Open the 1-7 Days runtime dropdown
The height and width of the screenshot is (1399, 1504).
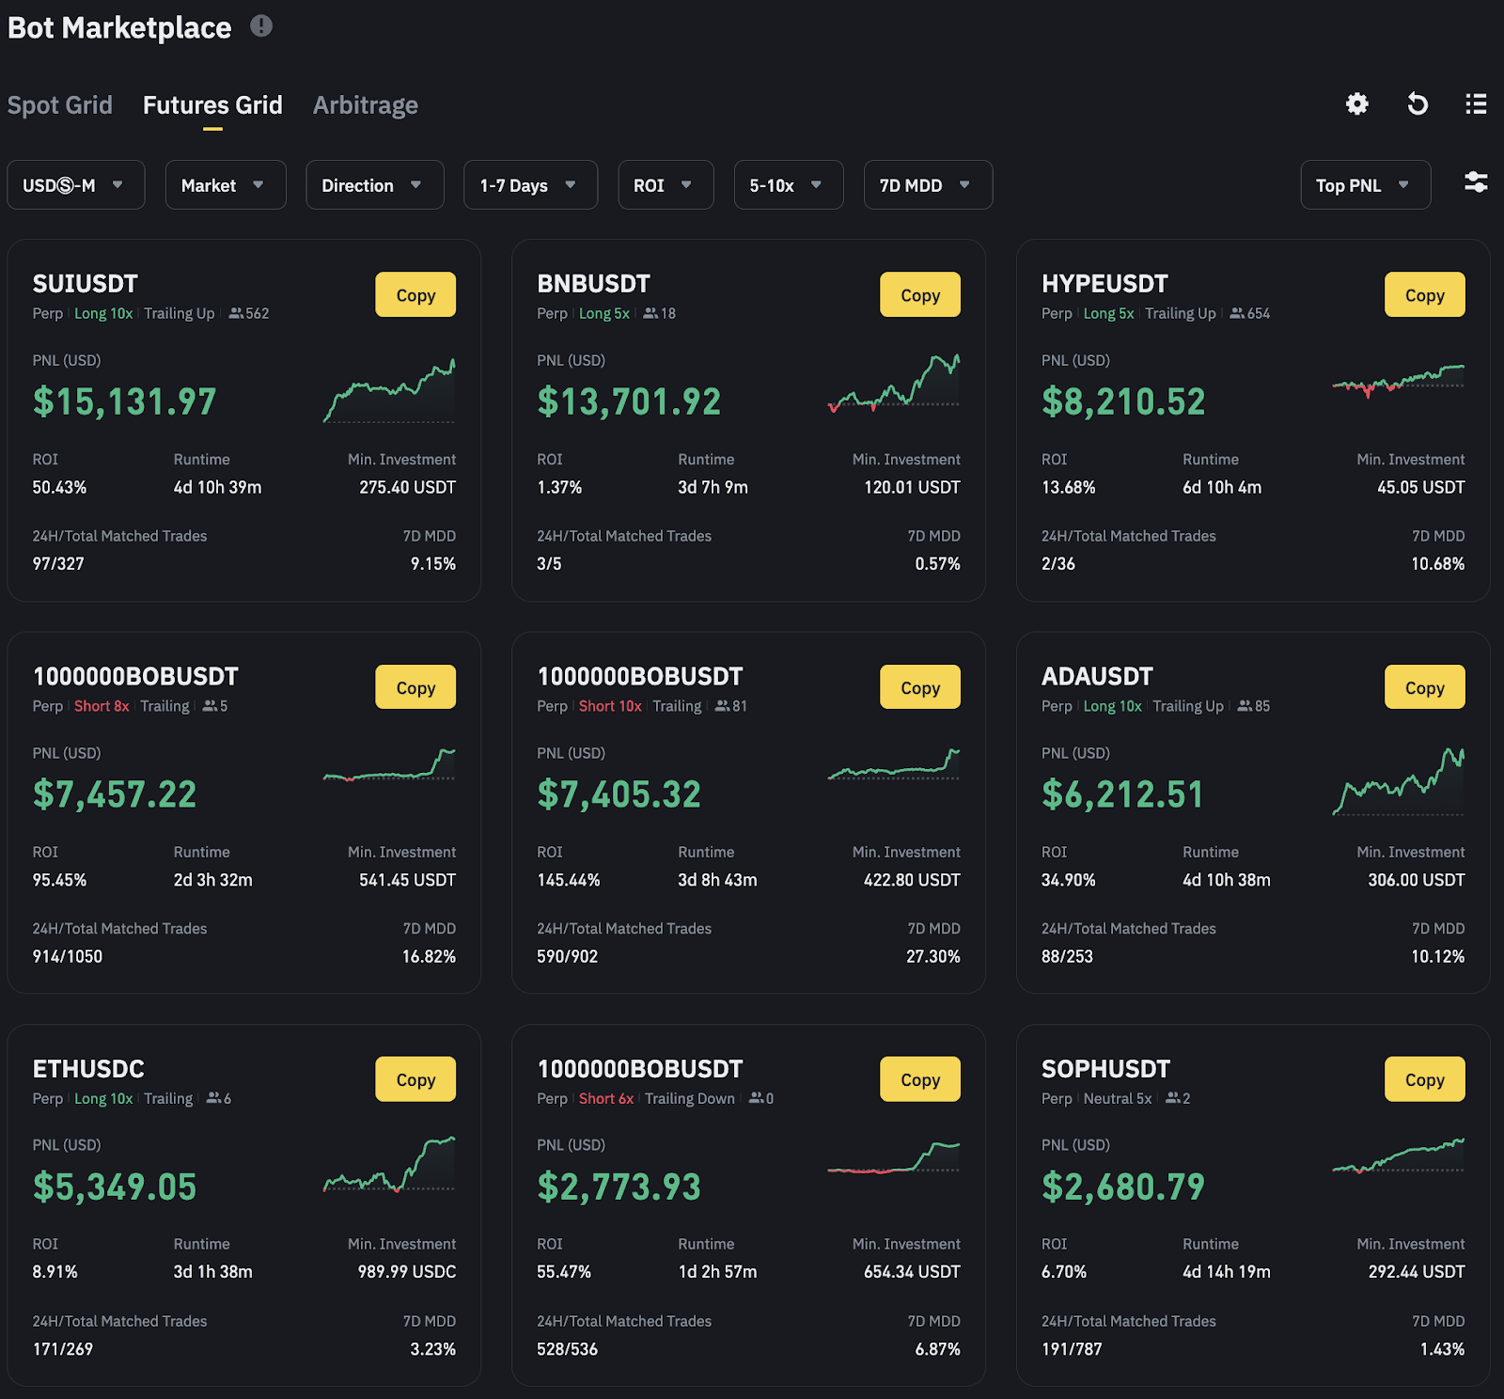(x=530, y=184)
